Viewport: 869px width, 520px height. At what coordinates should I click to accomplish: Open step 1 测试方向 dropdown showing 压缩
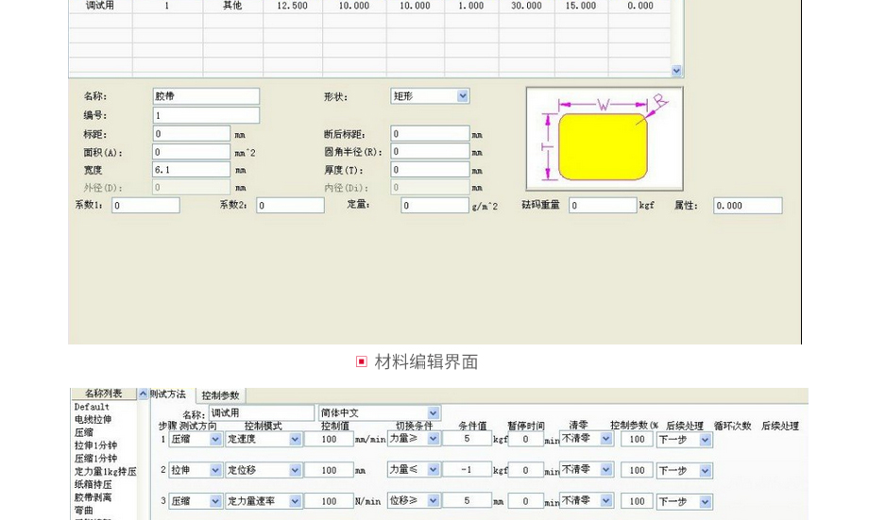click(x=215, y=439)
